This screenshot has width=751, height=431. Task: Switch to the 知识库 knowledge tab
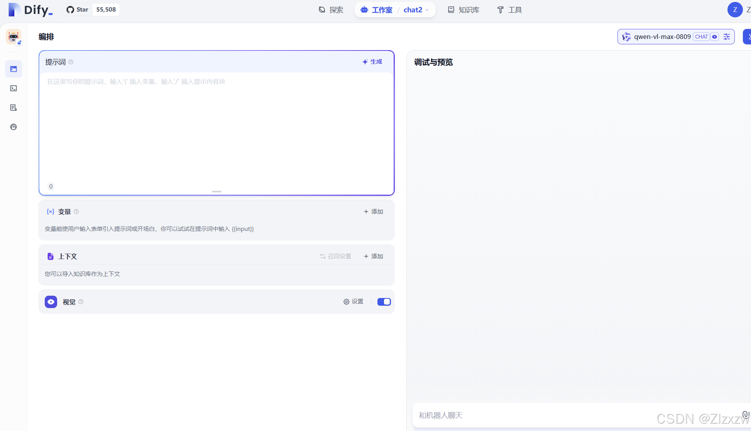463,10
